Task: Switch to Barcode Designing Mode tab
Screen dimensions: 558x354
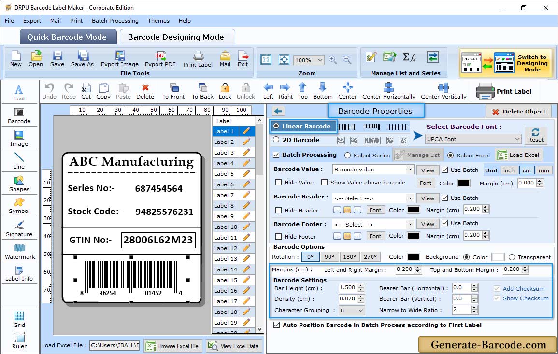Action: [176, 37]
